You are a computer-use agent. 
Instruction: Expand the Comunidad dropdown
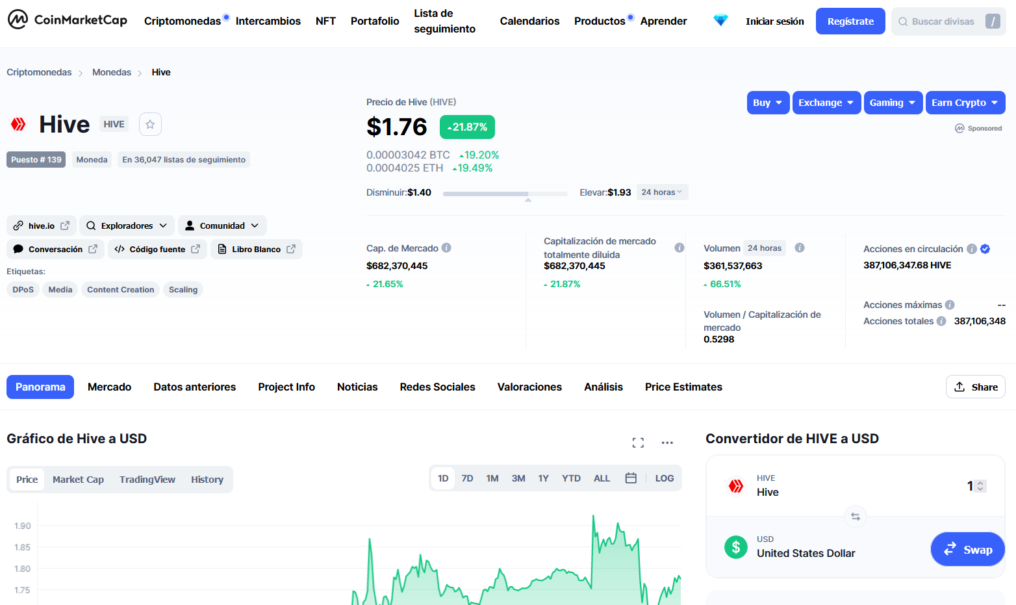pyautogui.click(x=222, y=225)
